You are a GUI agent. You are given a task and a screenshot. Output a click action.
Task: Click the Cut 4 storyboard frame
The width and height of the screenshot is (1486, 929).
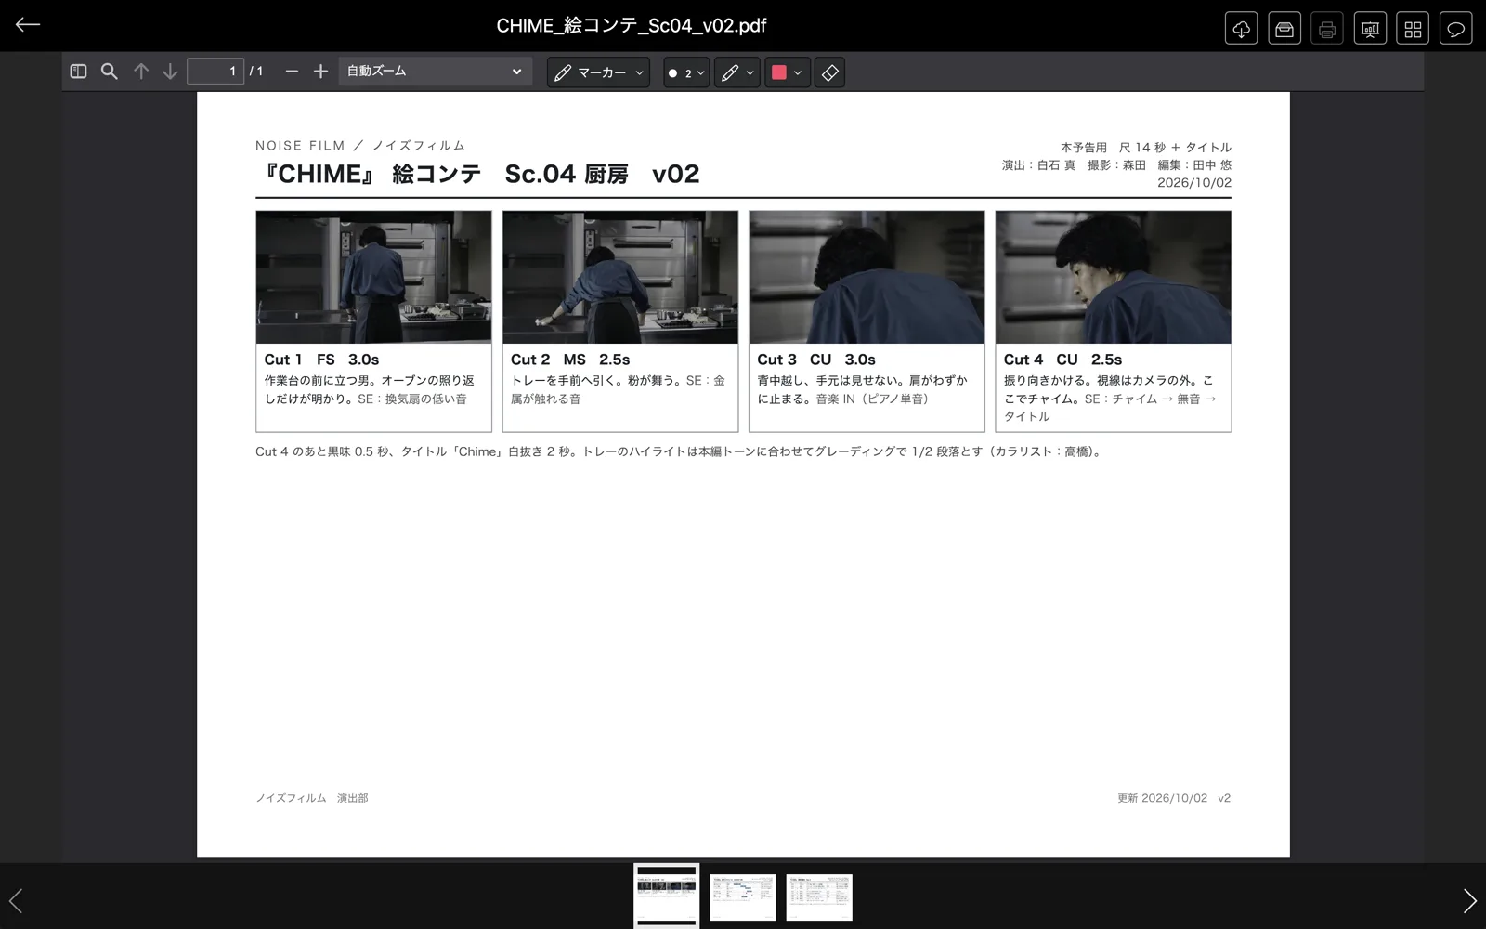[1114, 277]
